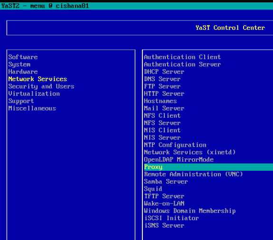Open the DNS Server module

162,79
